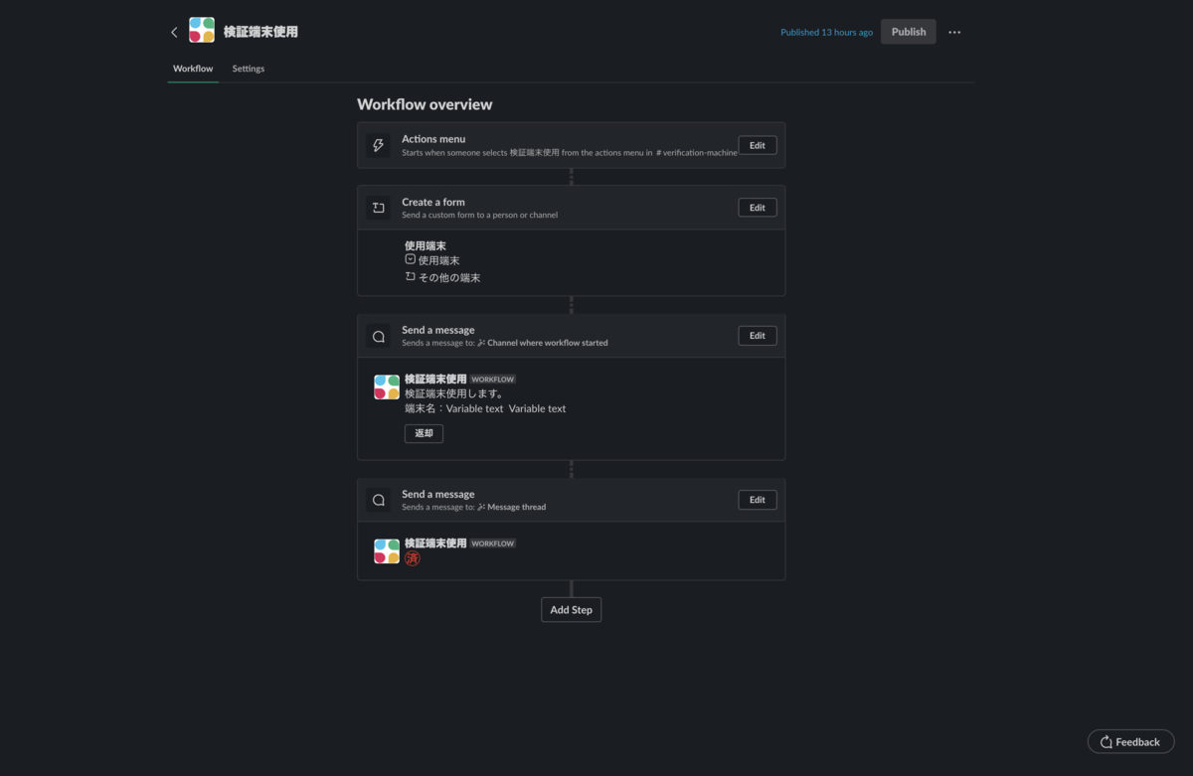
Task: Click the red 済 emoji in thread message
Action: (413, 558)
